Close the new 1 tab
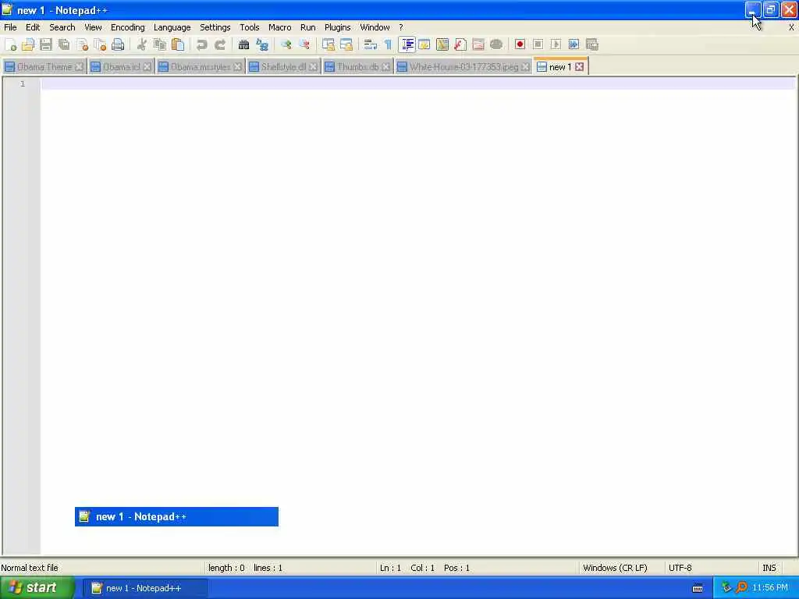 580,67
